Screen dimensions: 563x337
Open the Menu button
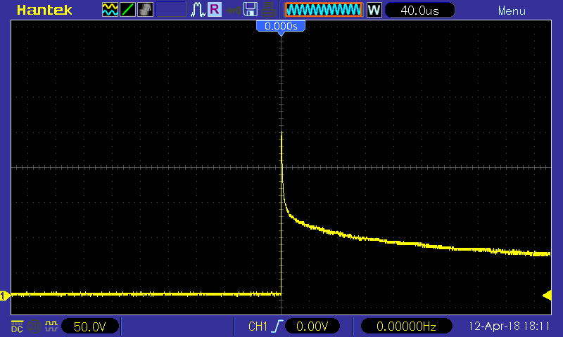(x=512, y=11)
